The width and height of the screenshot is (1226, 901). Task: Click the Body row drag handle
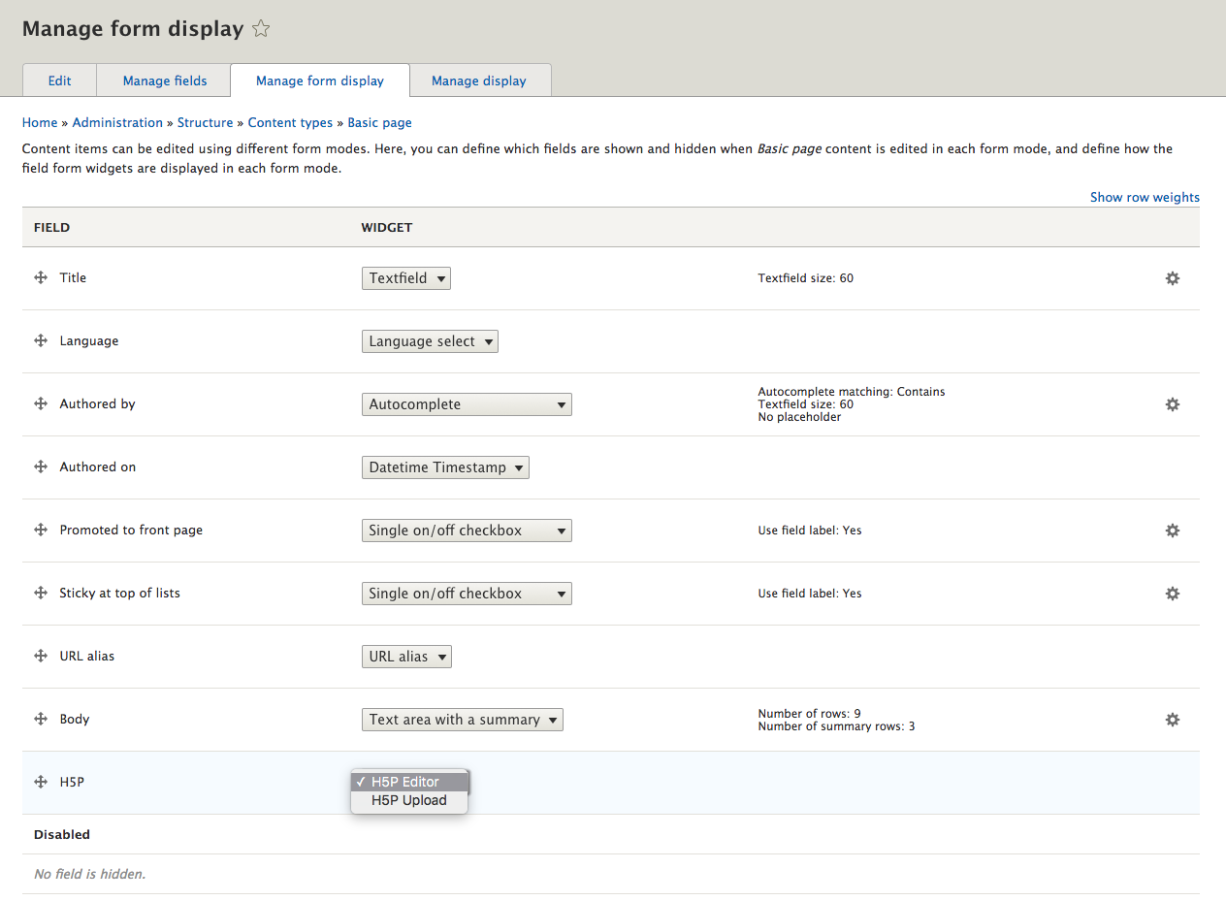point(40,719)
